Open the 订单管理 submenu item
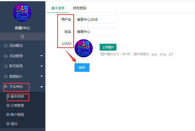The width and height of the screenshot is (195, 131). pyautogui.click(x=23, y=105)
